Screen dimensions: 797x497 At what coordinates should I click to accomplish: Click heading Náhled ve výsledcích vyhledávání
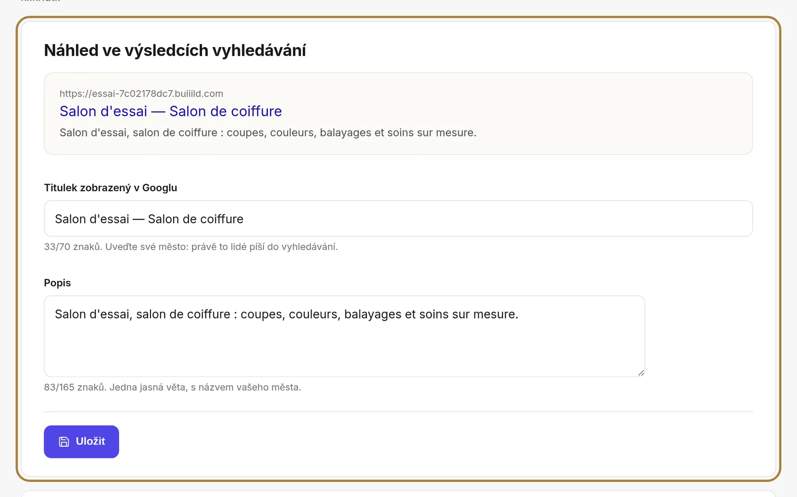[175, 50]
